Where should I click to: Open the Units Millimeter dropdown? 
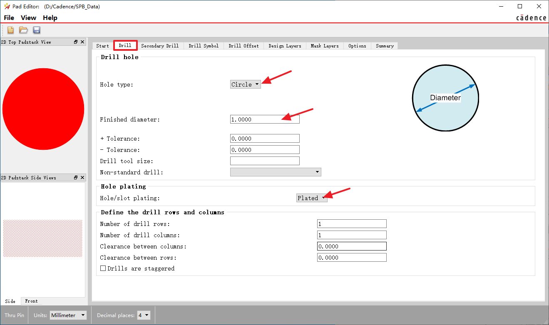pos(68,315)
